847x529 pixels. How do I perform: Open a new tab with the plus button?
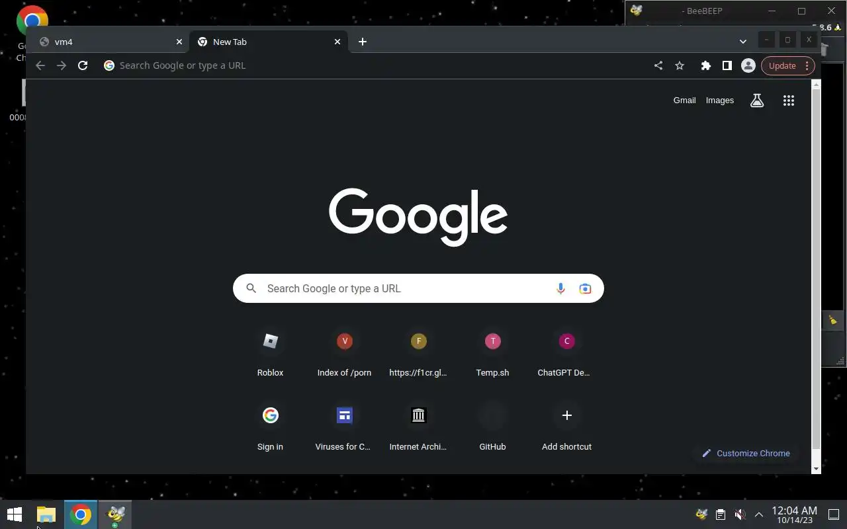coord(363,42)
